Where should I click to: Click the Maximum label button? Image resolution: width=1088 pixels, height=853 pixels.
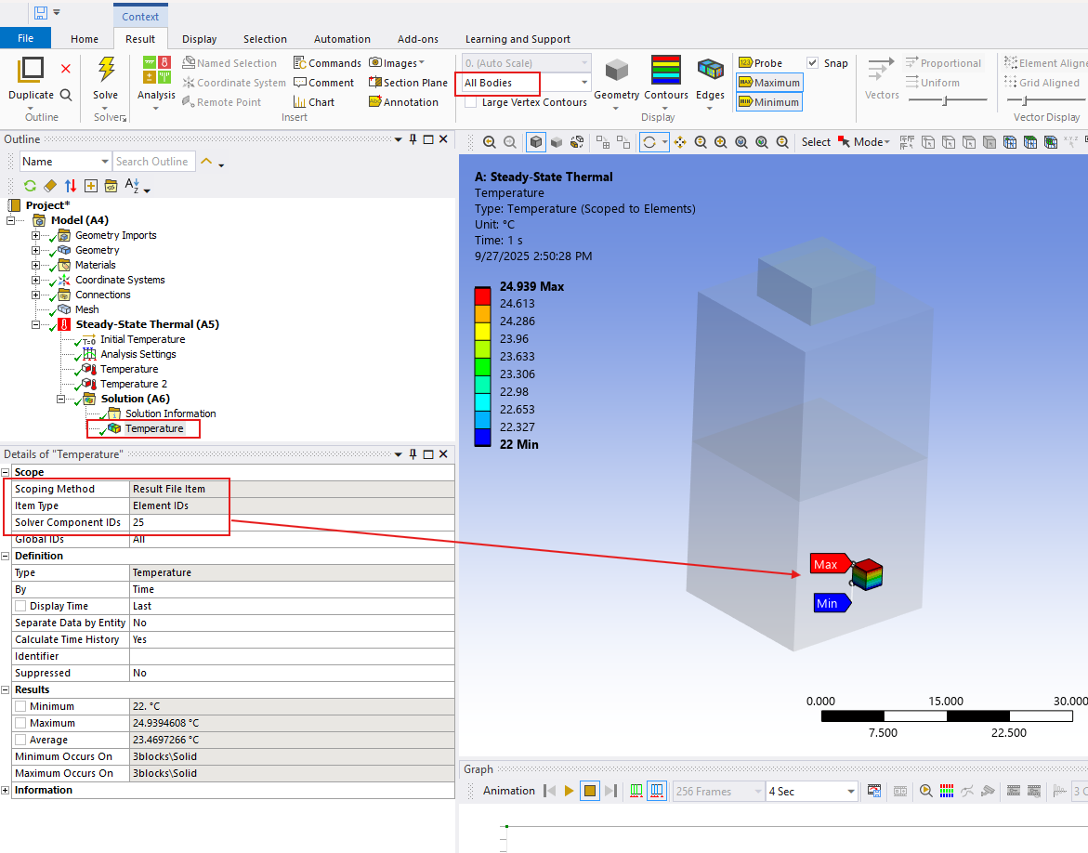pos(768,83)
